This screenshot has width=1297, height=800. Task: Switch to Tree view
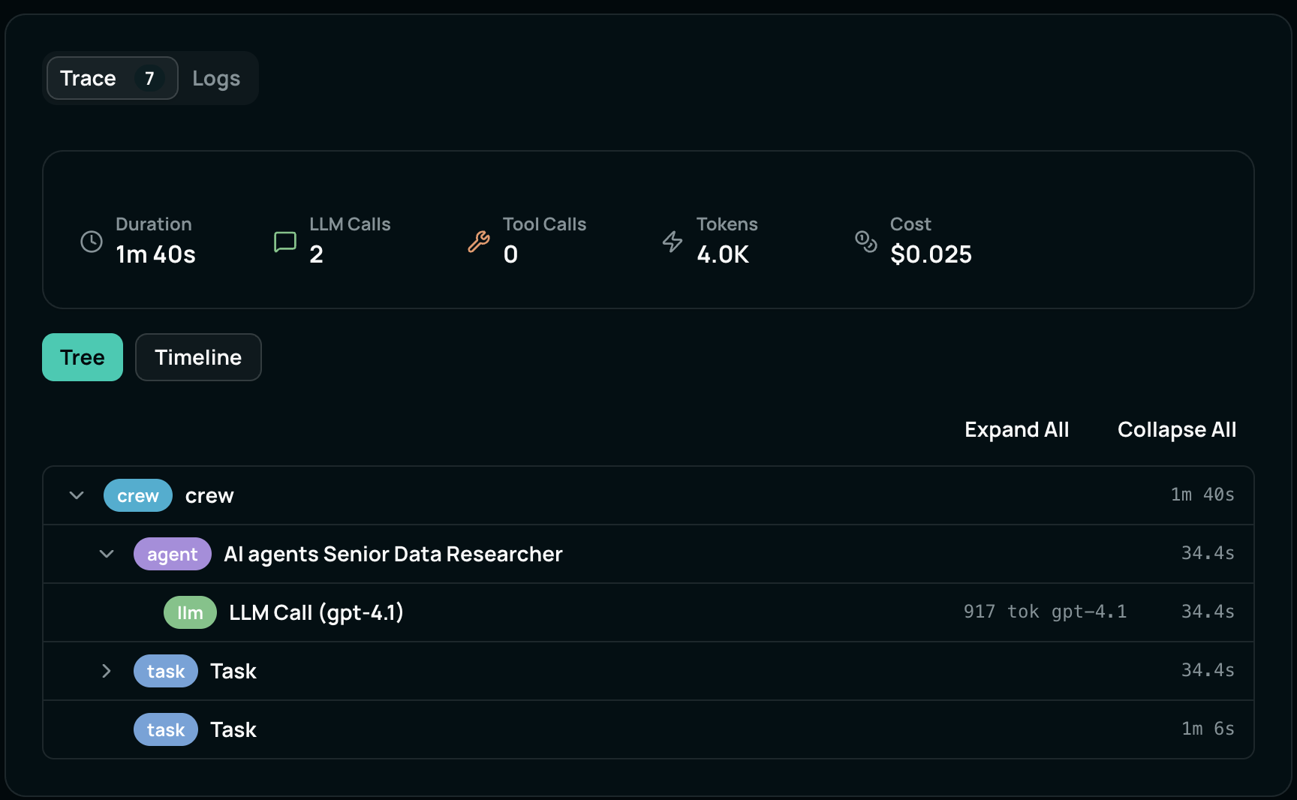click(x=82, y=357)
